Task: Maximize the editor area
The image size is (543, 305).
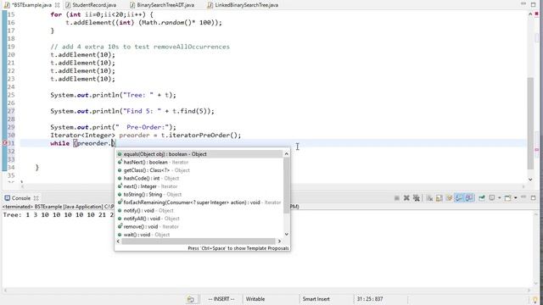Action: tap(534, 4)
